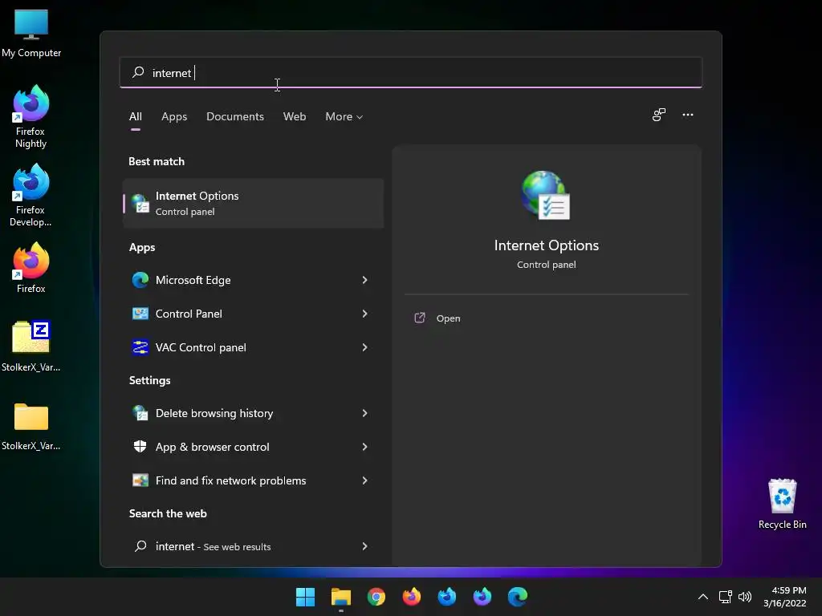822x616 pixels.
Task: Open the three-dot options menu
Action: point(688,115)
